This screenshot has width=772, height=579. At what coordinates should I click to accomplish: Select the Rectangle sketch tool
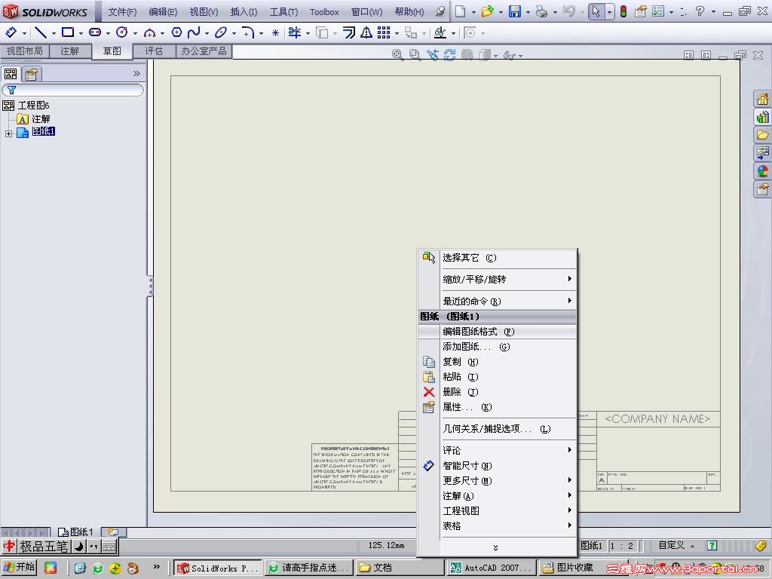(x=68, y=32)
